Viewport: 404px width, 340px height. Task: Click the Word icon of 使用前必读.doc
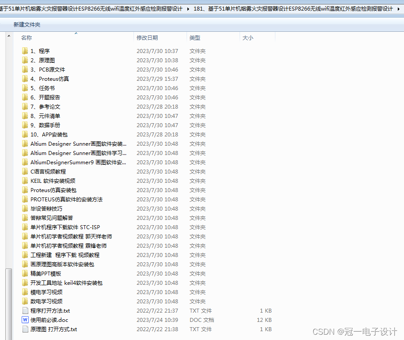point(25,320)
